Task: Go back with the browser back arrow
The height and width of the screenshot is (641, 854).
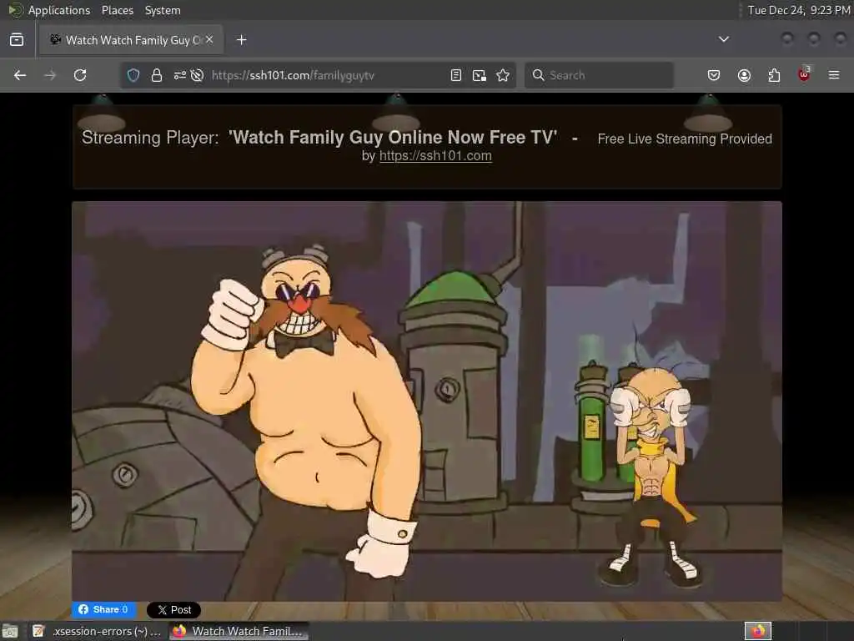Action: [20, 75]
